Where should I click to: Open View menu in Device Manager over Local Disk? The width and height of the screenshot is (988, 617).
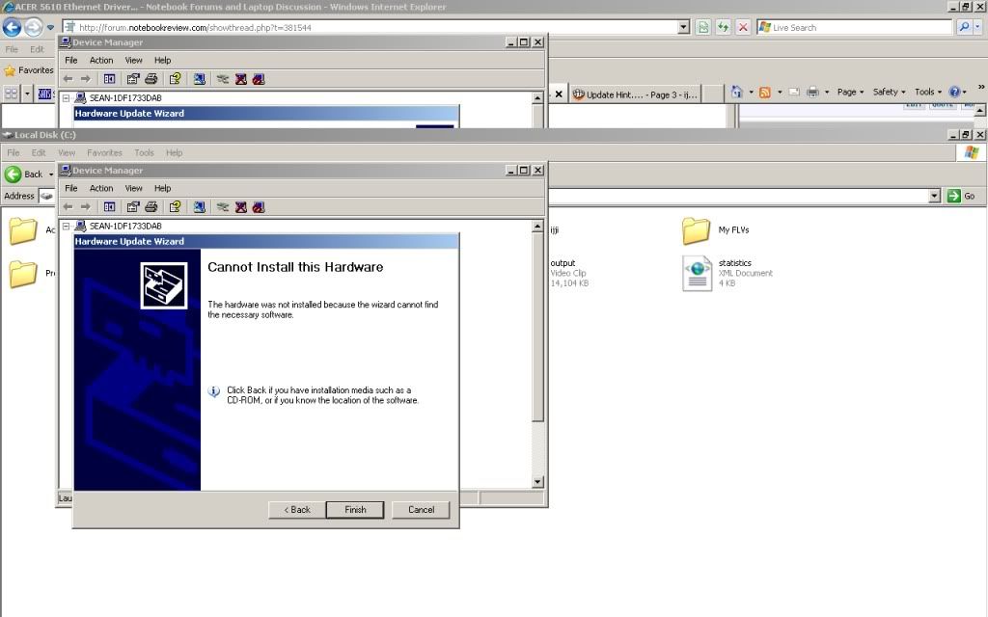point(133,188)
